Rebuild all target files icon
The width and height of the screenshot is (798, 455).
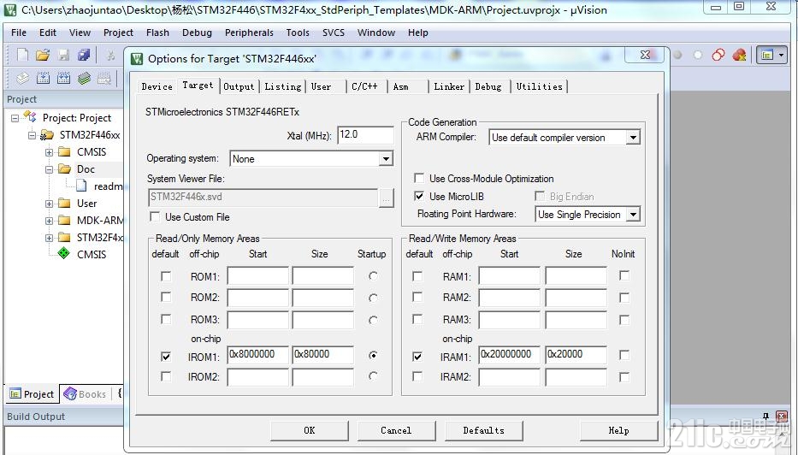(x=63, y=79)
